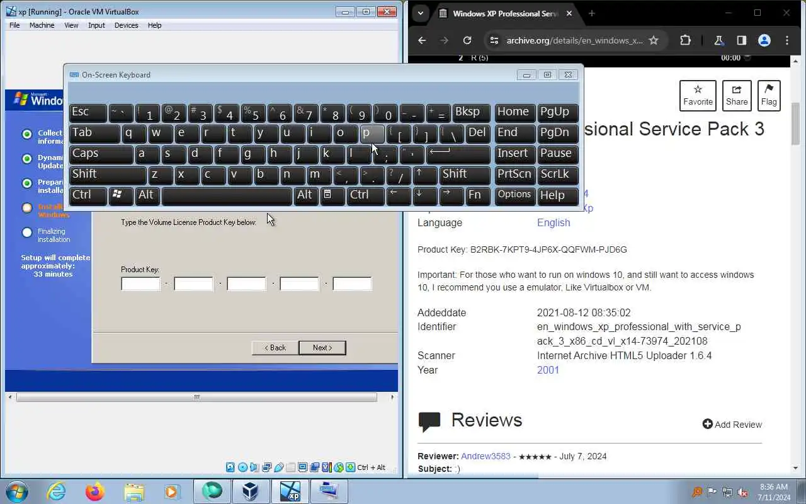
Task: Open a new Chrome tab with plus button
Action: click(x=591, y=13)
